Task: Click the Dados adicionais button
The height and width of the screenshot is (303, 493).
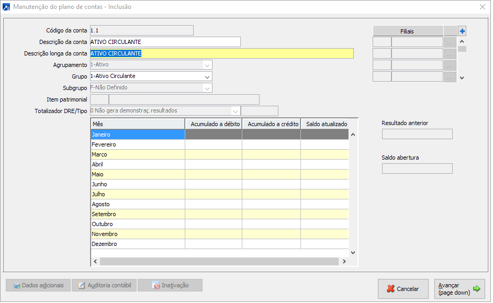Action: (38, 285)
